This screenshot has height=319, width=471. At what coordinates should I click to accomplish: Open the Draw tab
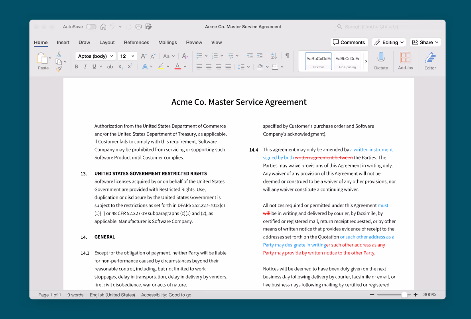coord(85,43)
